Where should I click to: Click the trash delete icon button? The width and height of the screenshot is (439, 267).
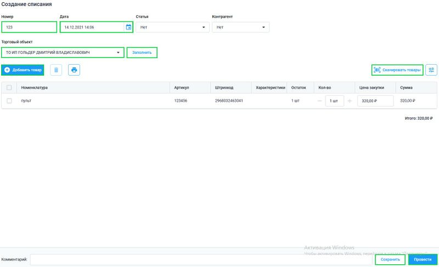pos(56,70)
